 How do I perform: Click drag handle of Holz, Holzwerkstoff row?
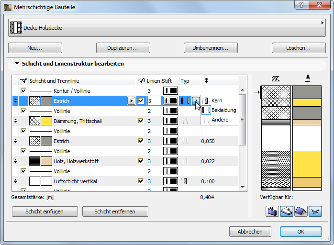point(15,161)
